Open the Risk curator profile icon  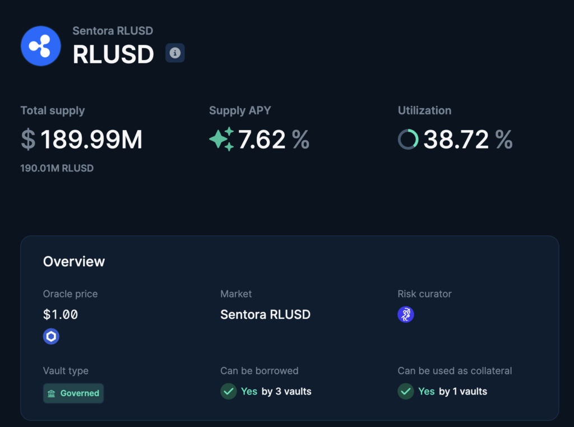click(405, 314)
